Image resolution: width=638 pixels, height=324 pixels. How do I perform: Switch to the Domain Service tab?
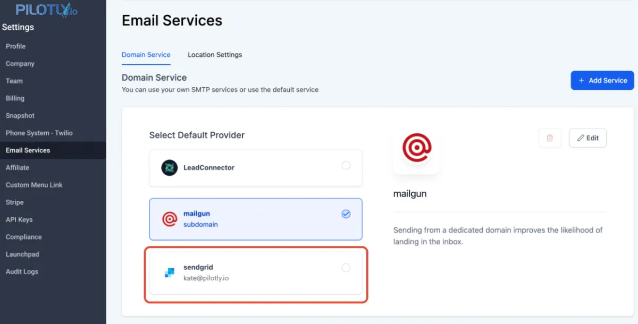pos(146,55)
